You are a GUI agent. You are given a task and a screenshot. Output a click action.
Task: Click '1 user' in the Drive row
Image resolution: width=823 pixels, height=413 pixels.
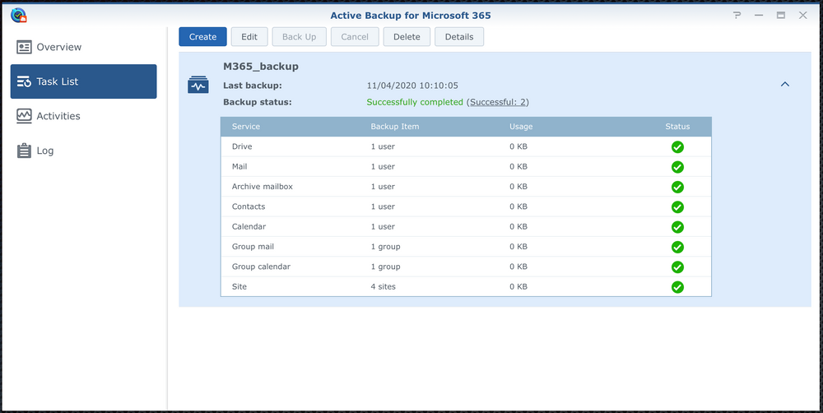(x=383, y=146)
